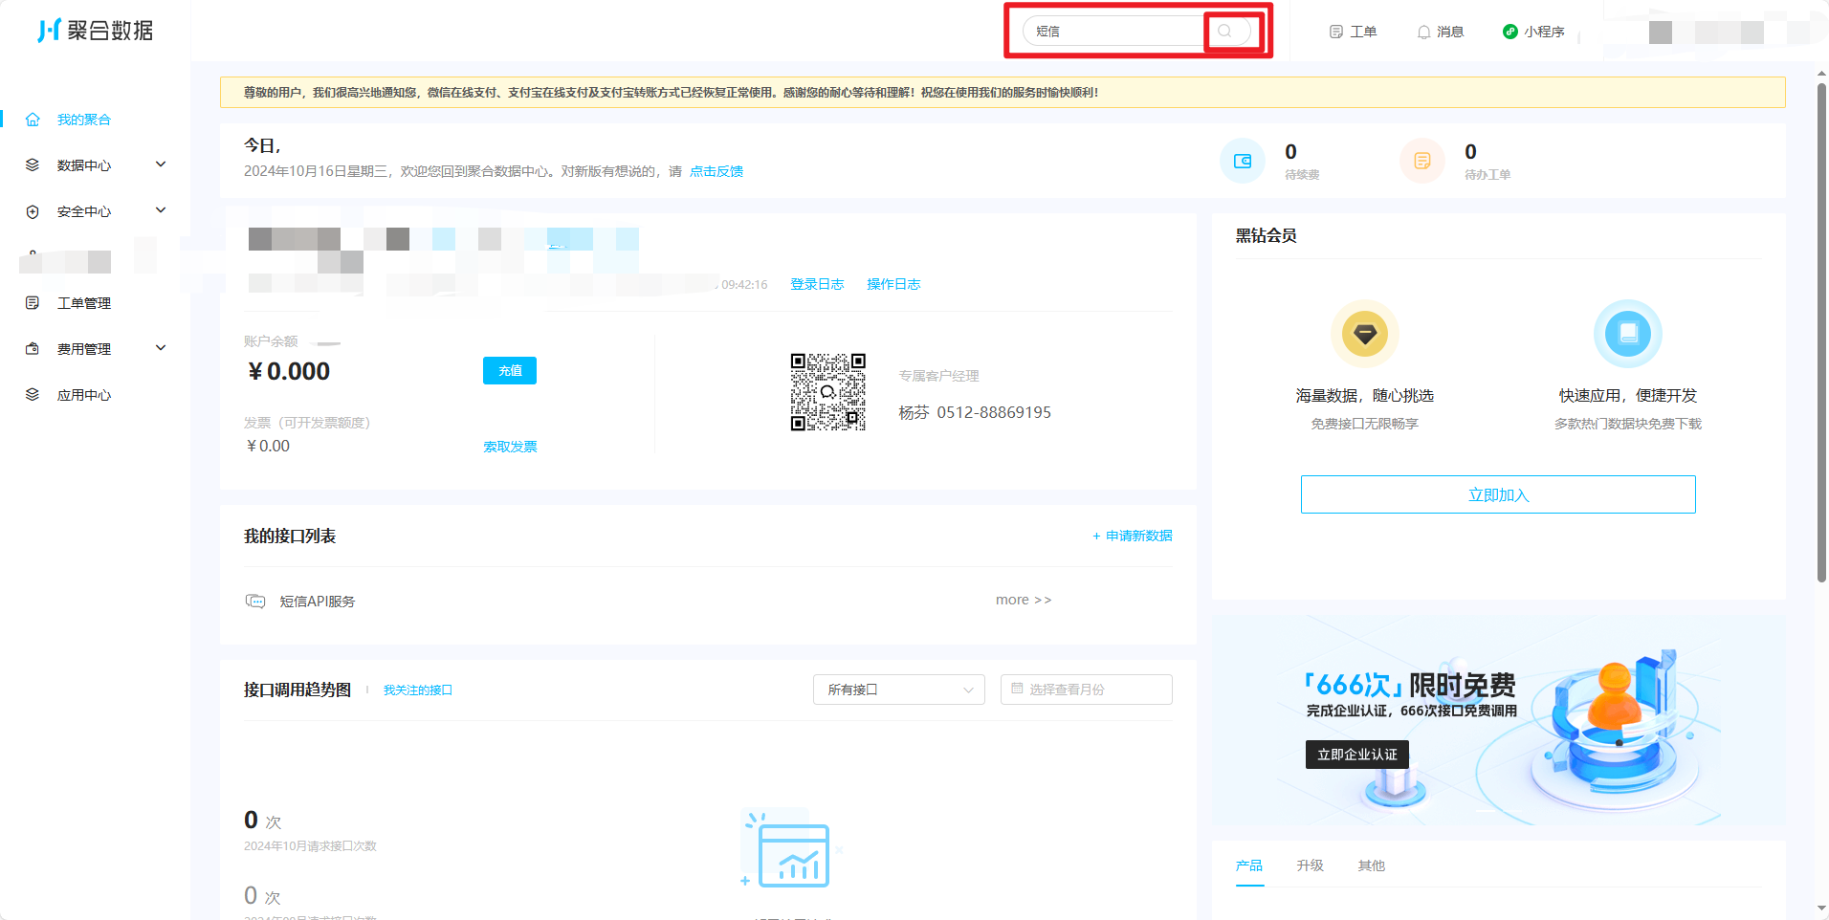Click the 待续费 count label
The image size is (1829, 920).
click(x=1302, y=175)
